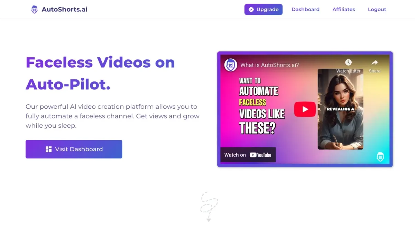The width and height of the screenshot is (415, 233).
Task: Click the dashed scroll-down arrow
Action: coord(209,207)
